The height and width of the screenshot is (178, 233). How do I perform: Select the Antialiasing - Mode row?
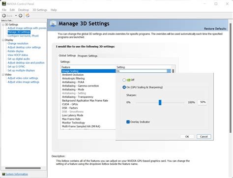(88, 89)
